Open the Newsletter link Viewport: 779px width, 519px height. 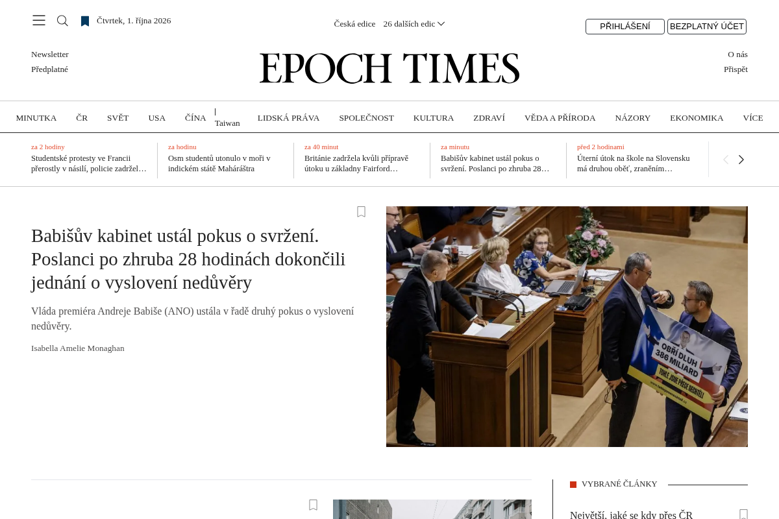coord(50,54)
